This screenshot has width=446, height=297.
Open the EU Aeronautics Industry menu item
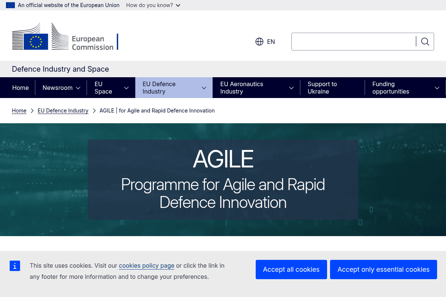[x=242, y=88]
